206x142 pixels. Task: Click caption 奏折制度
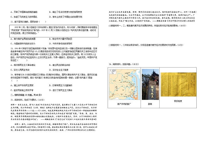click(178, 101)
